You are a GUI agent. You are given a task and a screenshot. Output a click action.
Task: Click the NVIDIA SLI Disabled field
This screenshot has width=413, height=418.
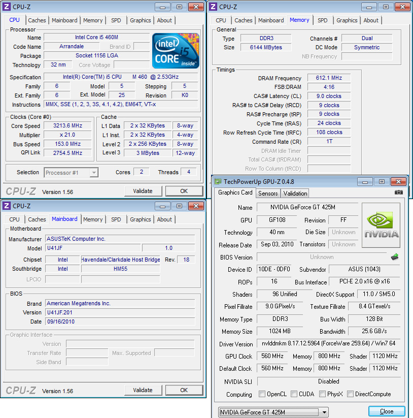click(329, 381)
